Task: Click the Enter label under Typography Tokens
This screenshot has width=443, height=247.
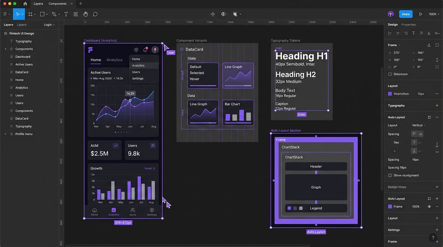Action: (x=302, y=114)
